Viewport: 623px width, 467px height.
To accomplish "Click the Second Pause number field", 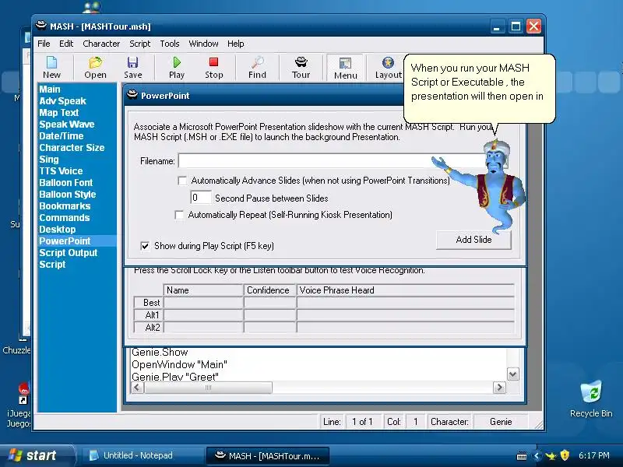I will [x=201, y=198].
